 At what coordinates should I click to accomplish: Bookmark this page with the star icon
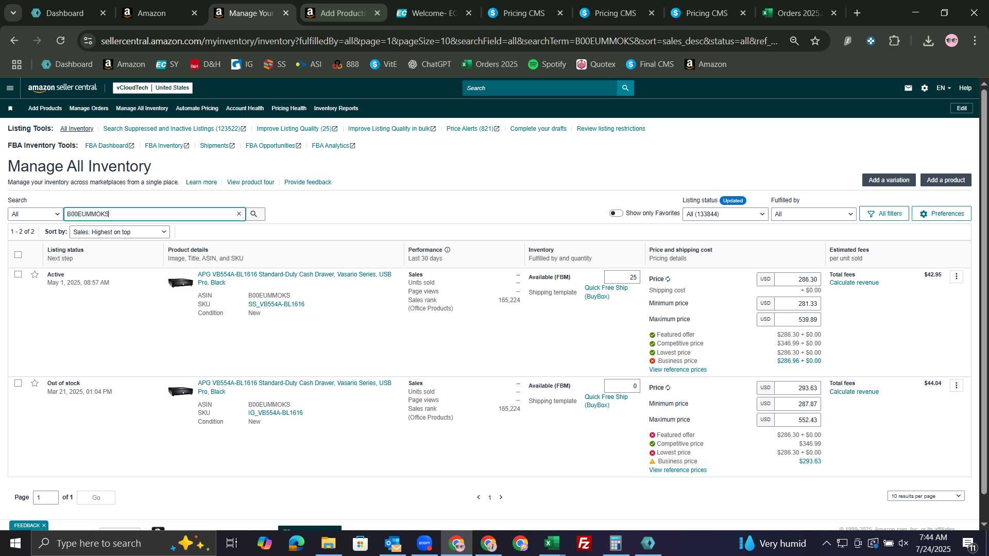coord(815,41)
